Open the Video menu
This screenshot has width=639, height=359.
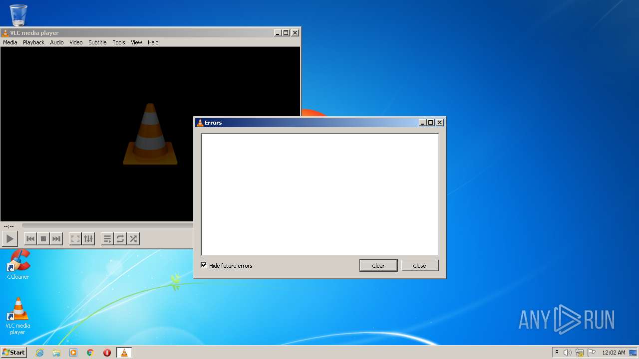click(76, 42)
